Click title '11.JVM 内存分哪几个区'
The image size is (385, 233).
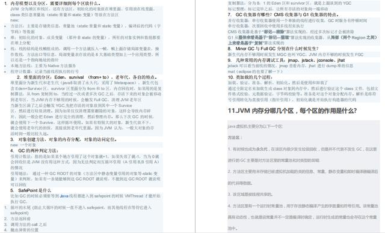click(292, 110)
